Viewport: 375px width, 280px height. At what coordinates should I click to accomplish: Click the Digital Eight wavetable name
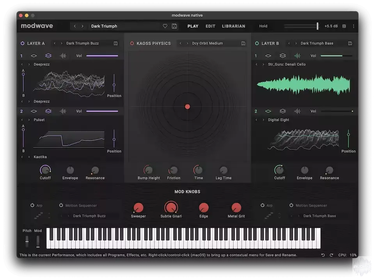[x=278, y=120]
